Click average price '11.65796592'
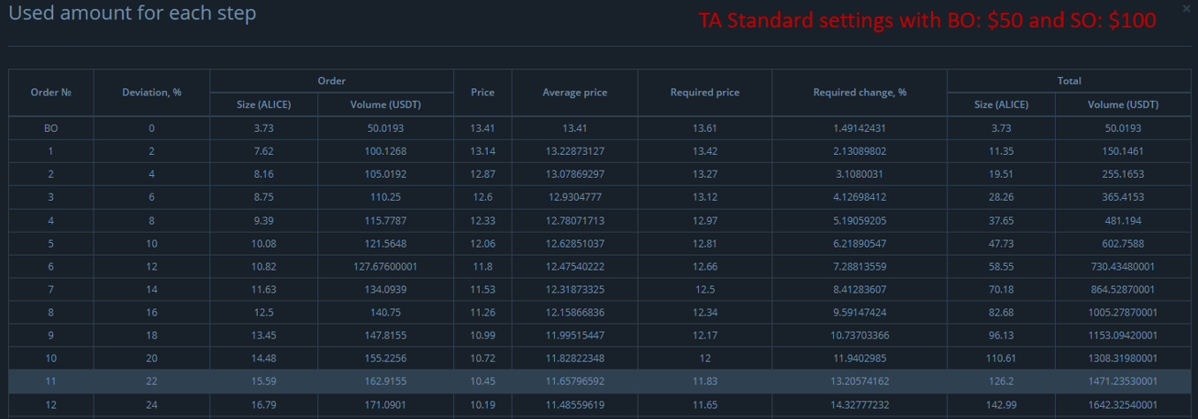1198x419 pixels. [575, 380]
